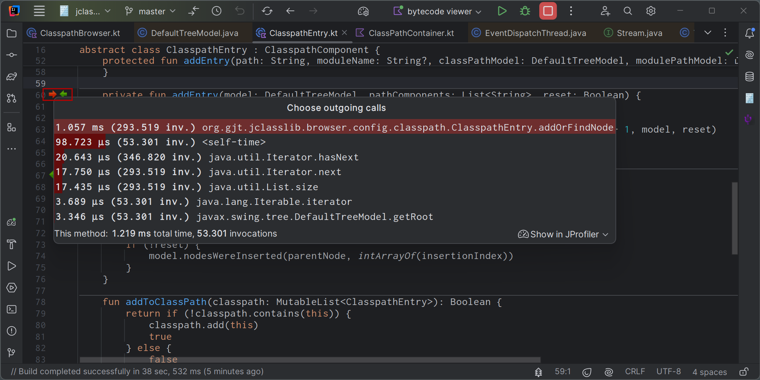The image size is (760, 380).
Task: Show hidden editor tabs chevron
Action: [x=708, y=33]
